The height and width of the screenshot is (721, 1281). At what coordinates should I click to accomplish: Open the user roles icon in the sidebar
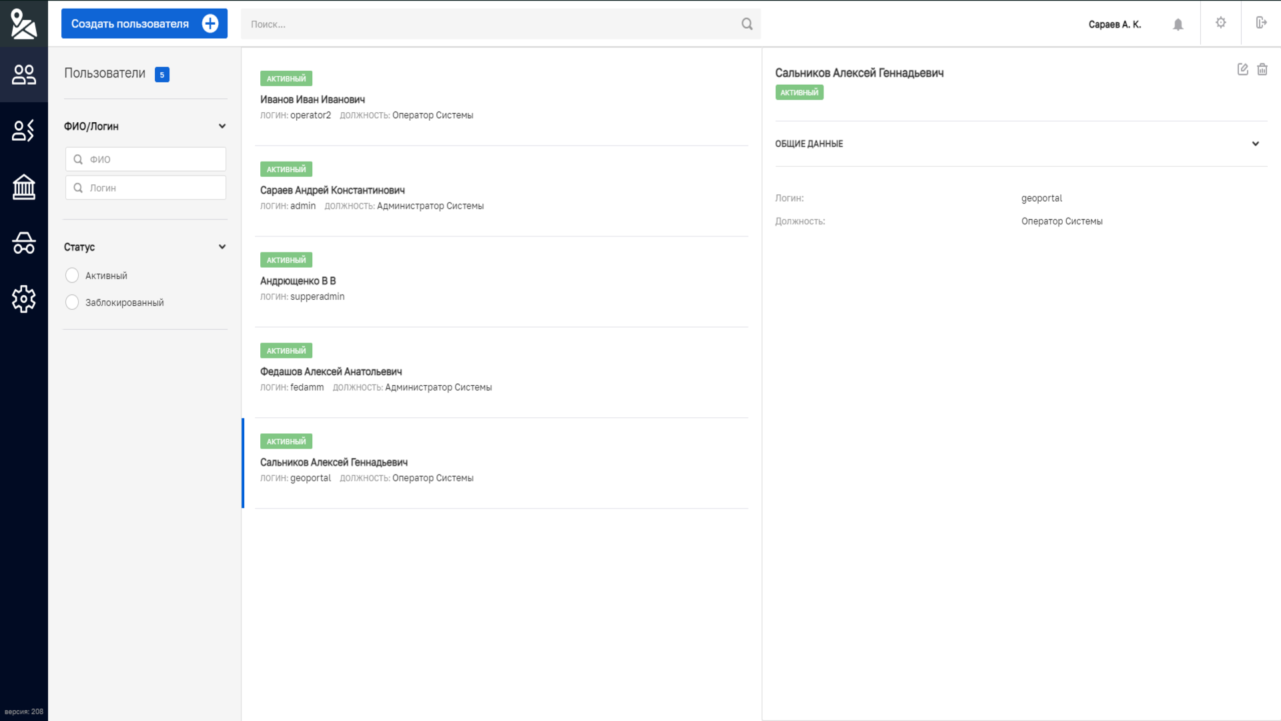pos(23,130)
